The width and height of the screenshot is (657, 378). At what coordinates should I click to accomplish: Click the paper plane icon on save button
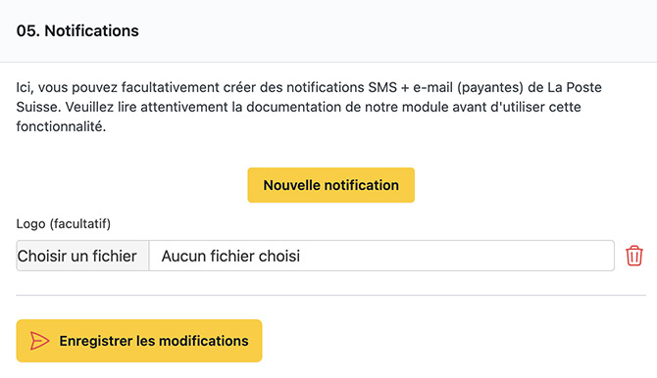tap(39, 341)
